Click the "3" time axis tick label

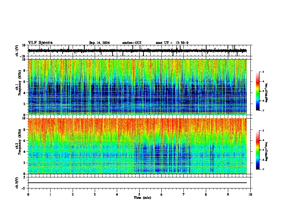[x=95, y=194]
